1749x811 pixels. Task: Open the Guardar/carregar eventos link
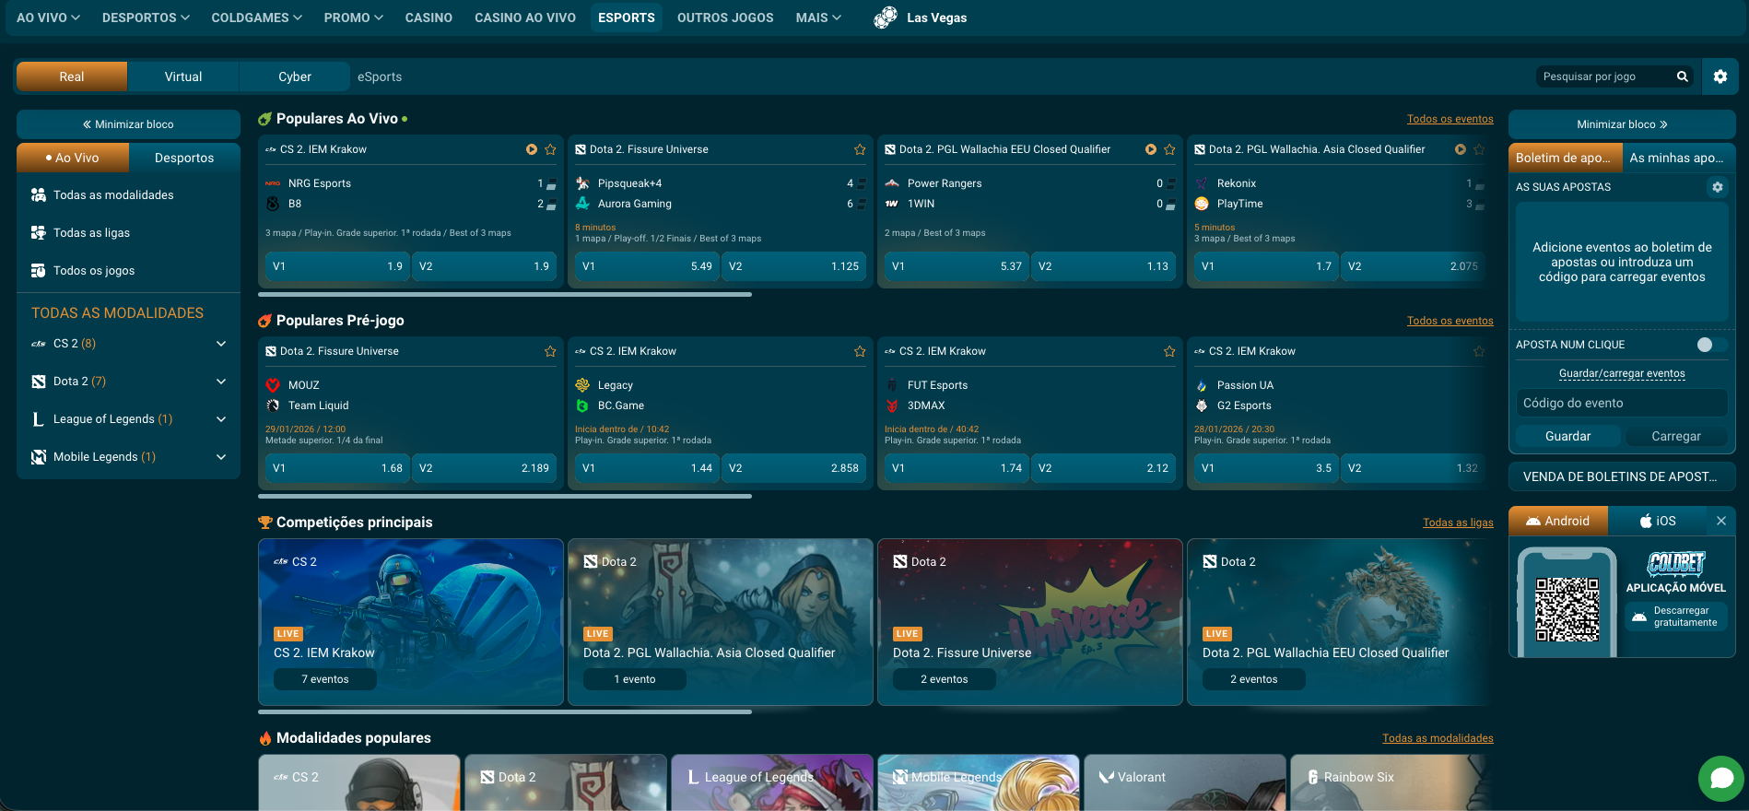pos(1622,373)
